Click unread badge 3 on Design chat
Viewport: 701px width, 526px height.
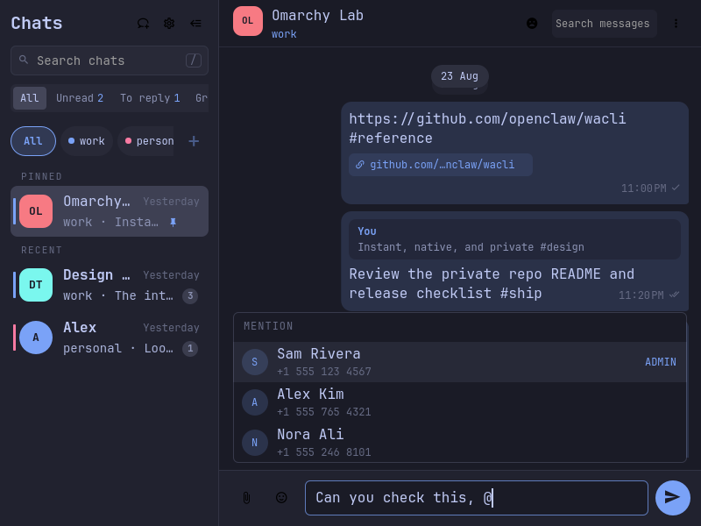pyautogui.click(x=190, y=295)
